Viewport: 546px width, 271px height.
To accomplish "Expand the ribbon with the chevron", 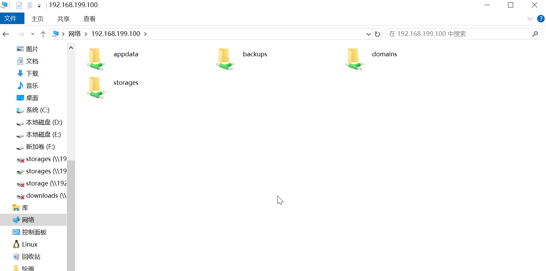I will click(x=530, y=19).
